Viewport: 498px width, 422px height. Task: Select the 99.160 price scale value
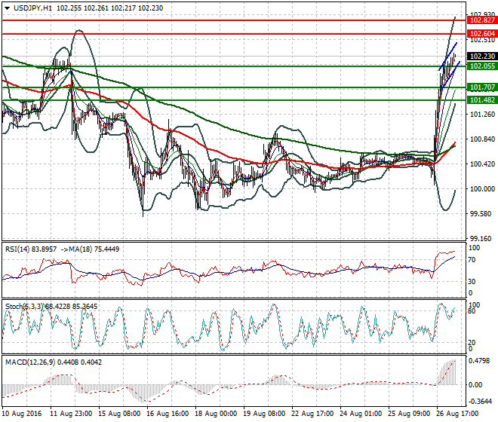pos(482,239)
